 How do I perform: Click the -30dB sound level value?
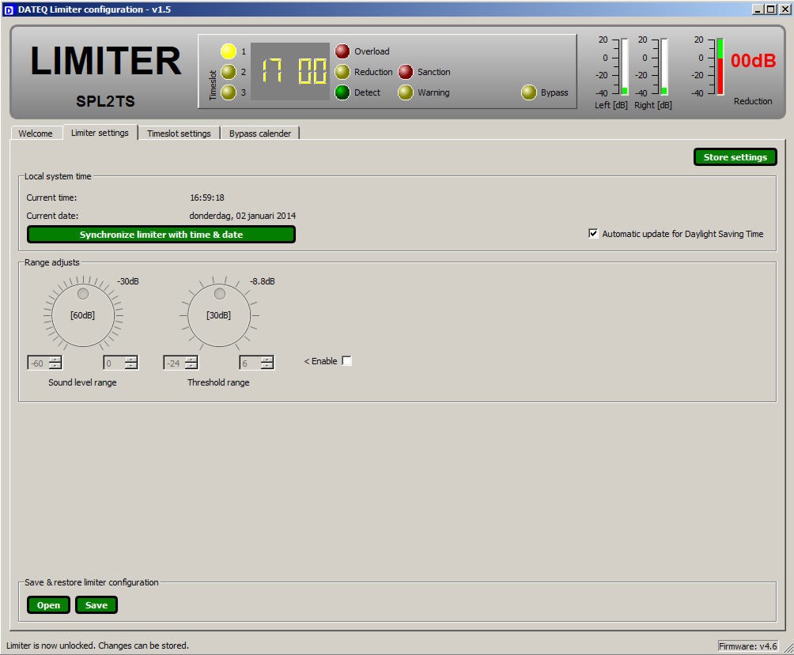128,281
